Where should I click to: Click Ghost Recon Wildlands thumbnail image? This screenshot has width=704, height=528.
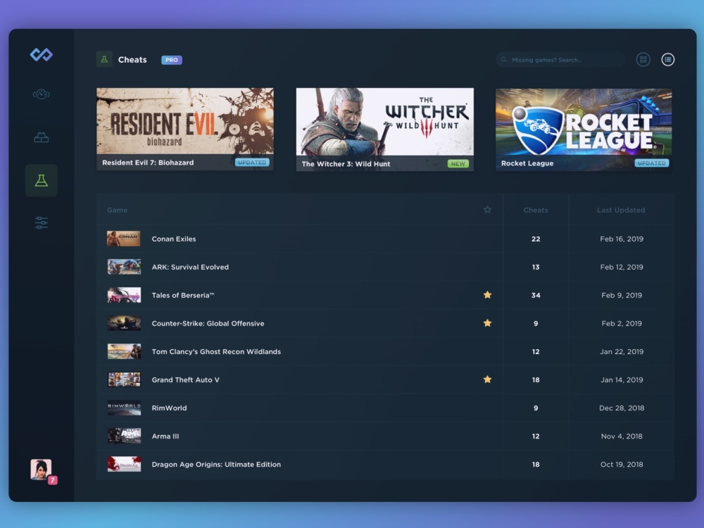click(124, 351)
